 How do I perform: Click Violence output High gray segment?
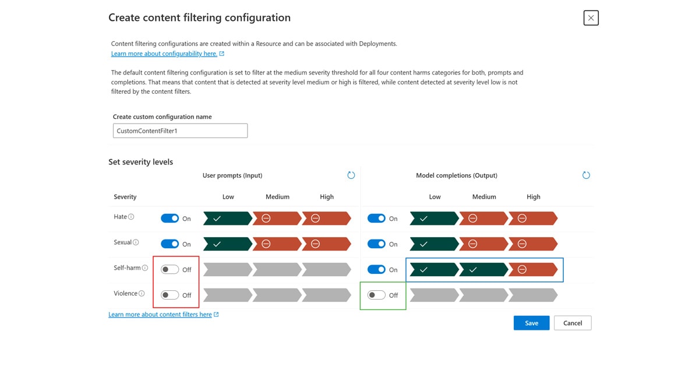point(534,295)
